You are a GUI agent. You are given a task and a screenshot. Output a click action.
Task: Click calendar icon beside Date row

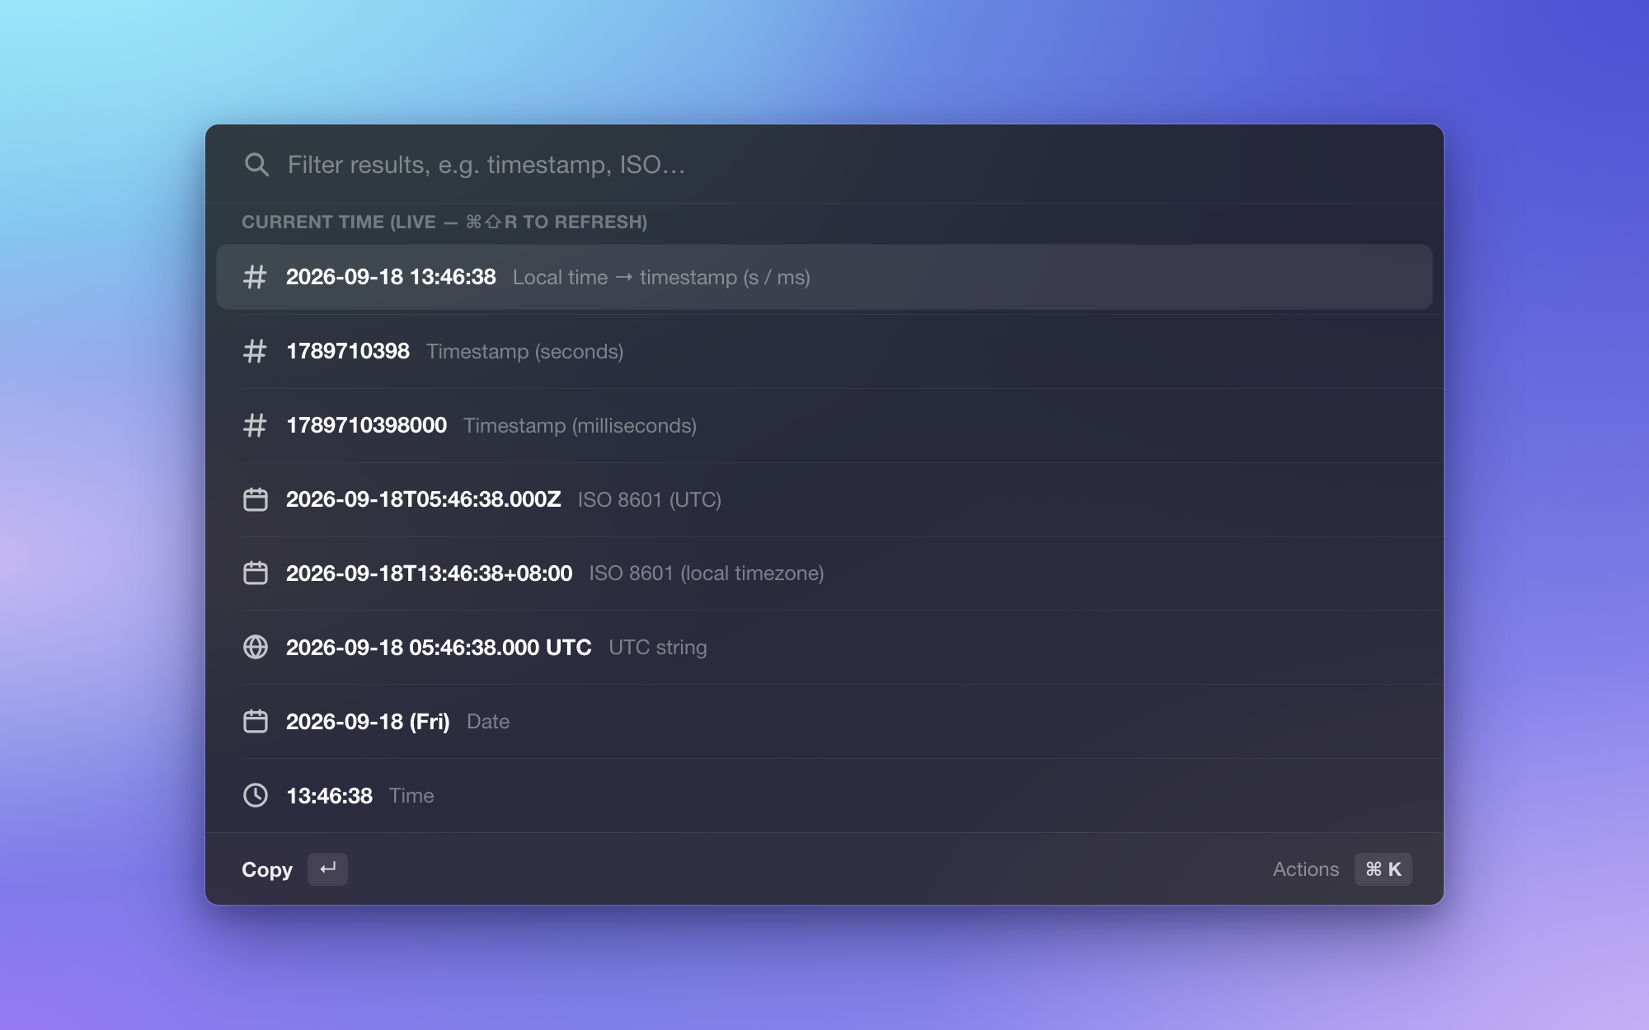(x=256, y=721)
